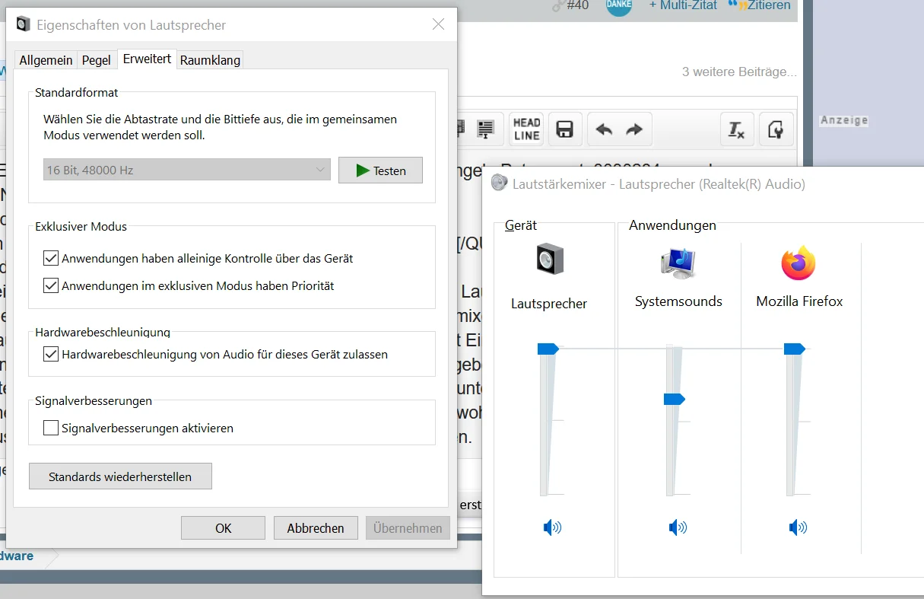Open the Raumklang tab

[210, 60]
